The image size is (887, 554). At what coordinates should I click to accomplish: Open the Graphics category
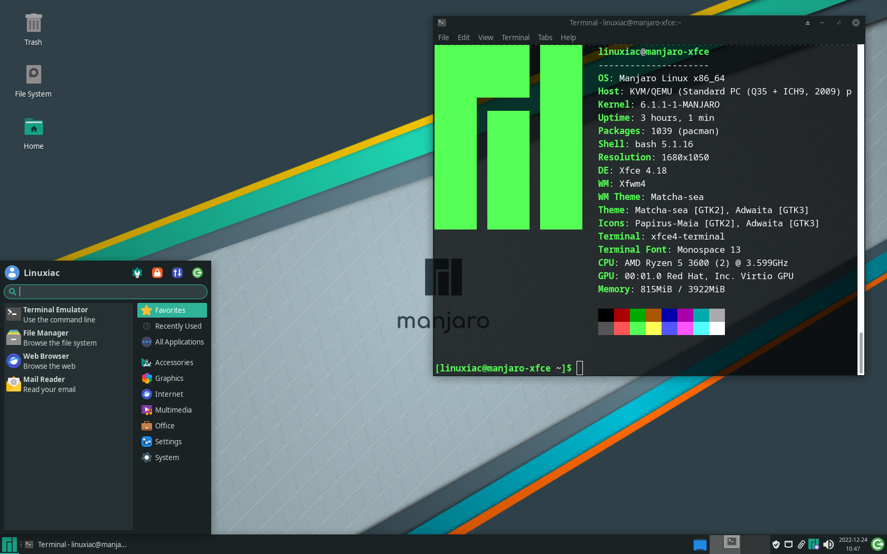(172, 378)
